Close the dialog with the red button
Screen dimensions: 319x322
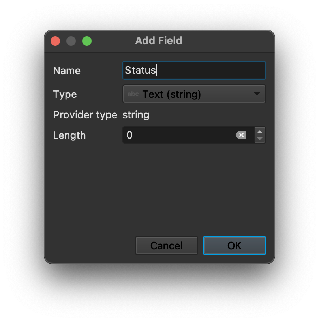[55, 41]
